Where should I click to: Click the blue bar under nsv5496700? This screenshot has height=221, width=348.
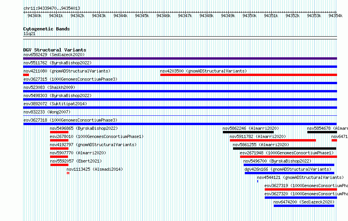tap(289, 165)
